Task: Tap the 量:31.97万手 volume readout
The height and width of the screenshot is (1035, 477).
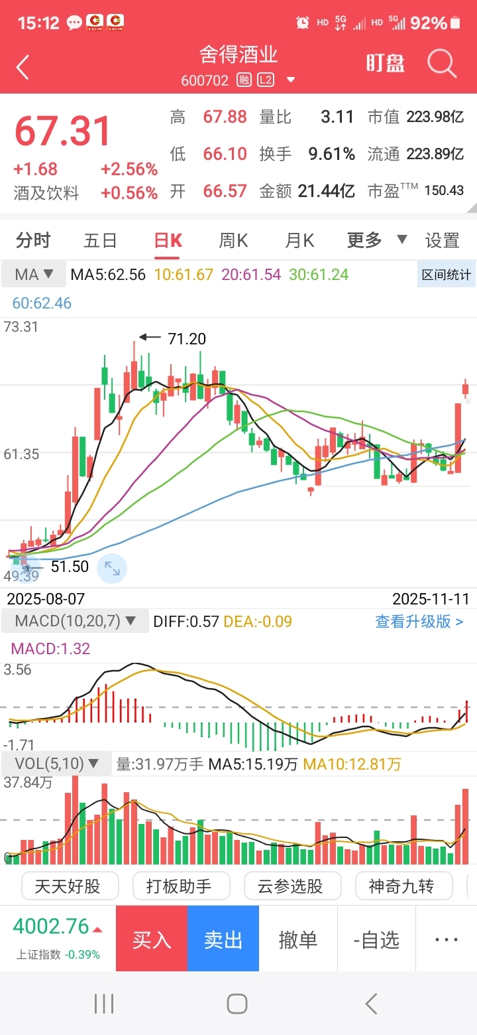Action: click(160, 764)
